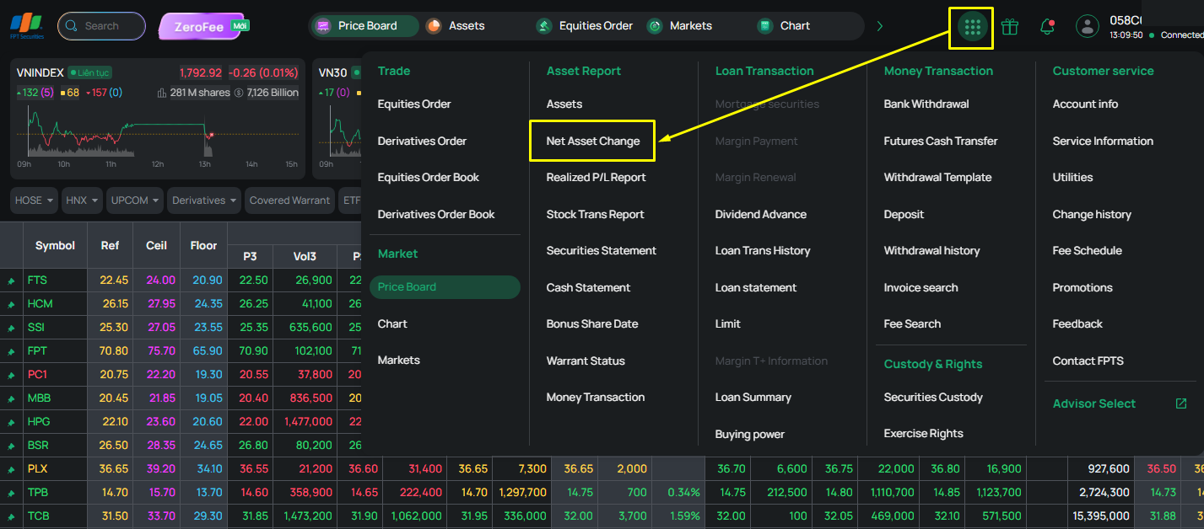The image size is (1204, 529).
Task: Open Warrant Status menu item
Action: (x=586, y=361)
